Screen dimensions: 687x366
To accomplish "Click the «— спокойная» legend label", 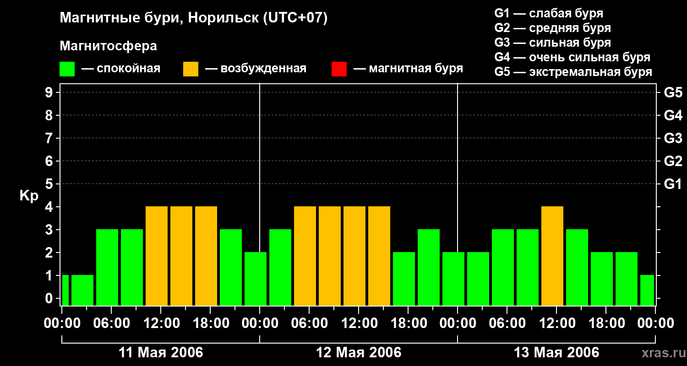I will [121, 69].
